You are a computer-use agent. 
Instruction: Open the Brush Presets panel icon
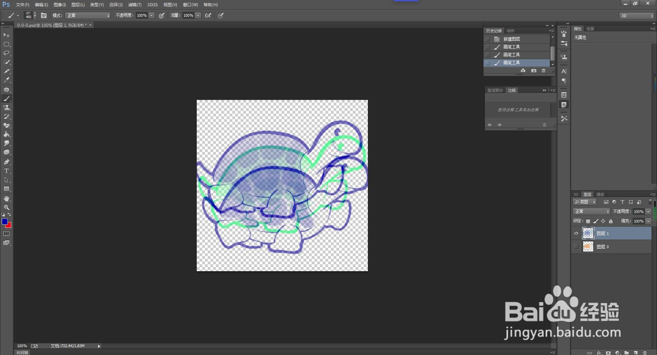click(x=564, y=43)
